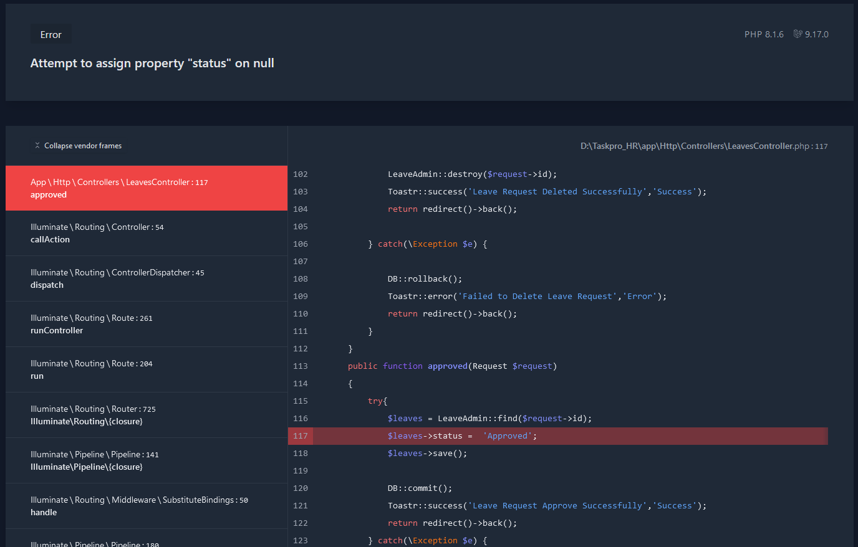Select the Pipeline:141 closure frame
The width and height of the screenshot is (858, 547).
click(147, 460)
